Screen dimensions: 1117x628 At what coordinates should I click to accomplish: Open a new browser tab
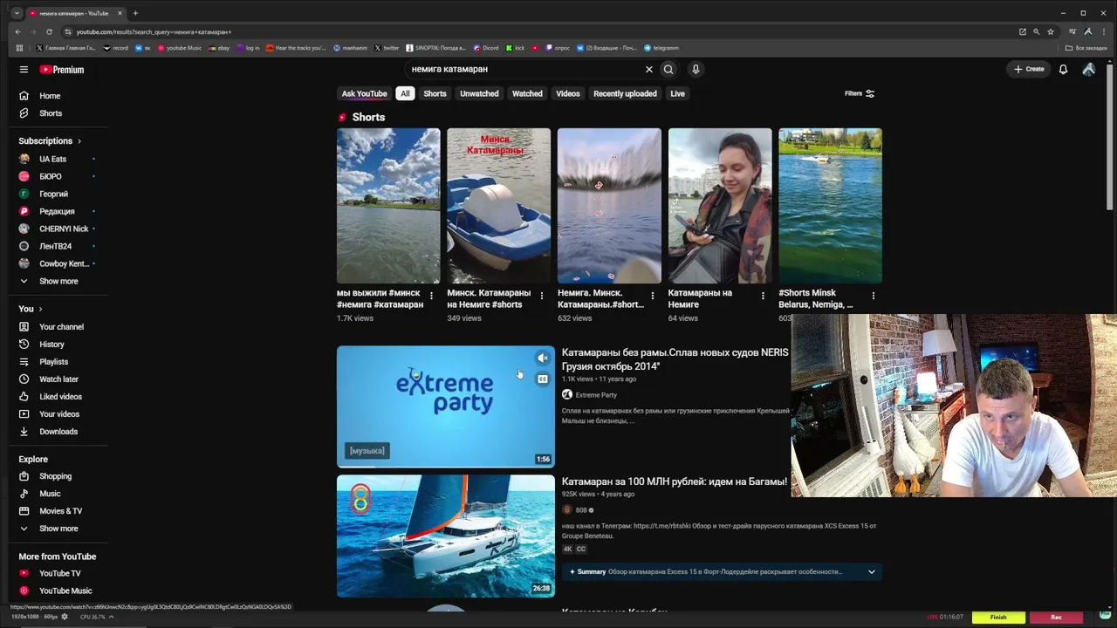click(x=135, y=13)
